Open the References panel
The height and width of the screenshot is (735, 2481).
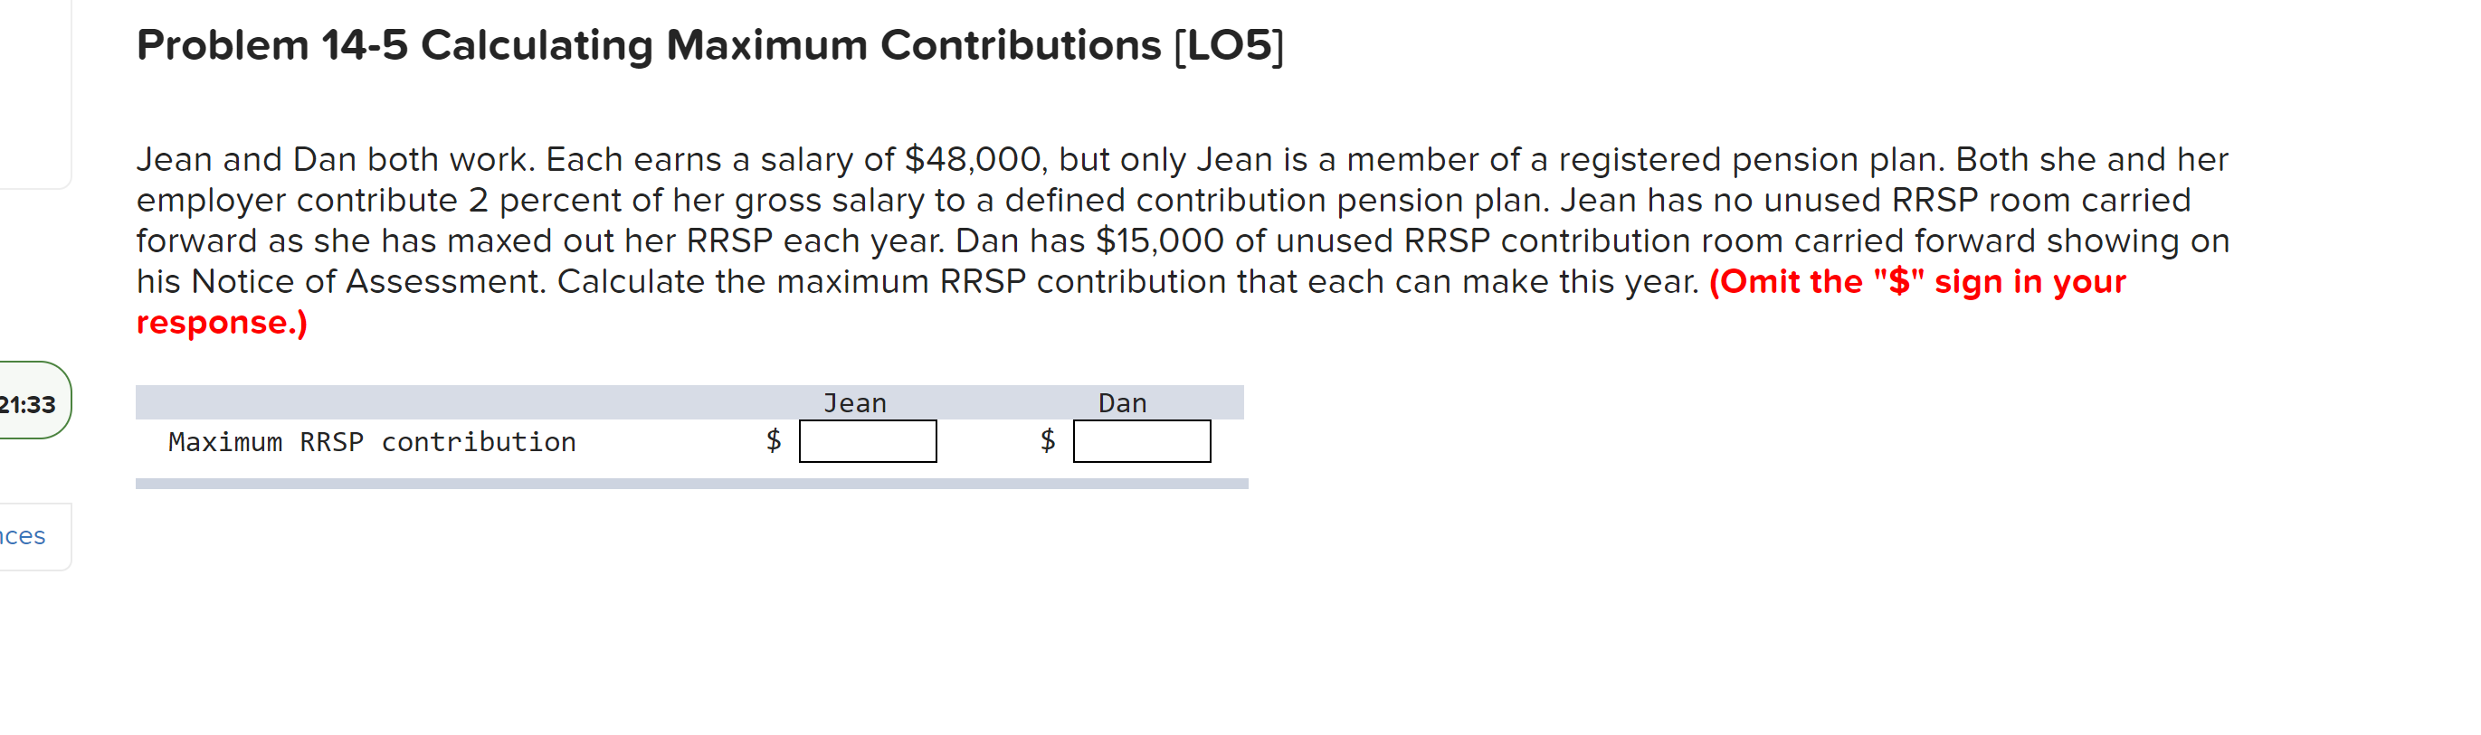24,536
